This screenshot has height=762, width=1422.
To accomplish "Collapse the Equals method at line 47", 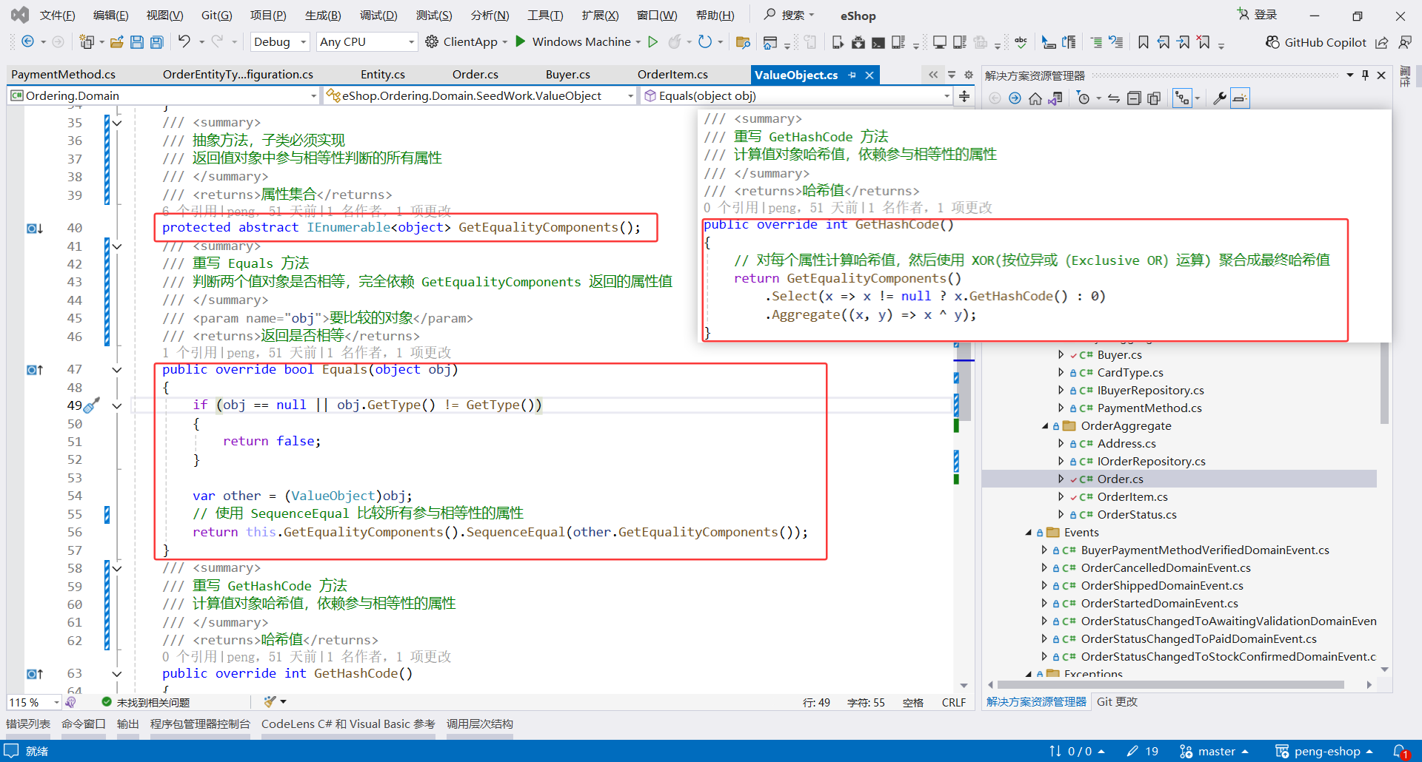I will click(x=117, y=369).
